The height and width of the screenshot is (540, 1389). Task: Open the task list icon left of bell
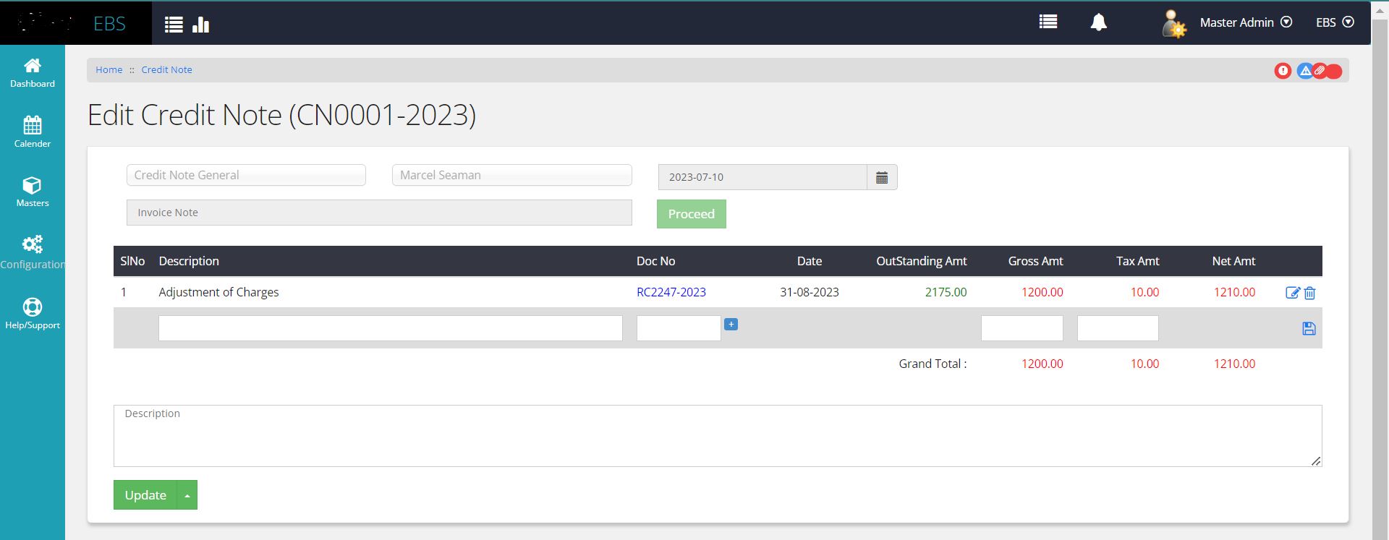click(1048, 22)
